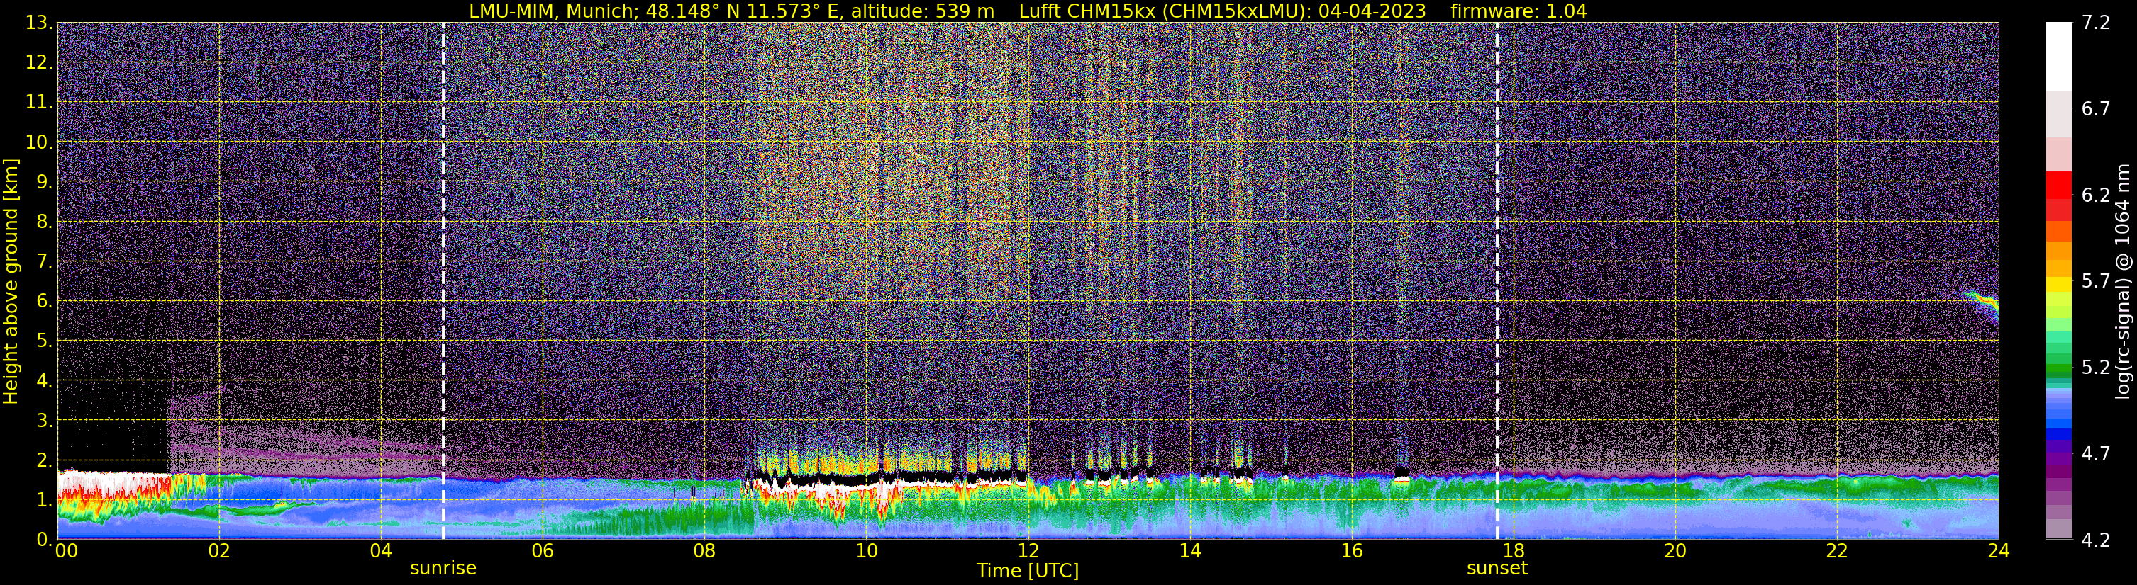Click the yellow segment of the colorbar
Screen dimensions: 2137x585
click(2058, 284)
